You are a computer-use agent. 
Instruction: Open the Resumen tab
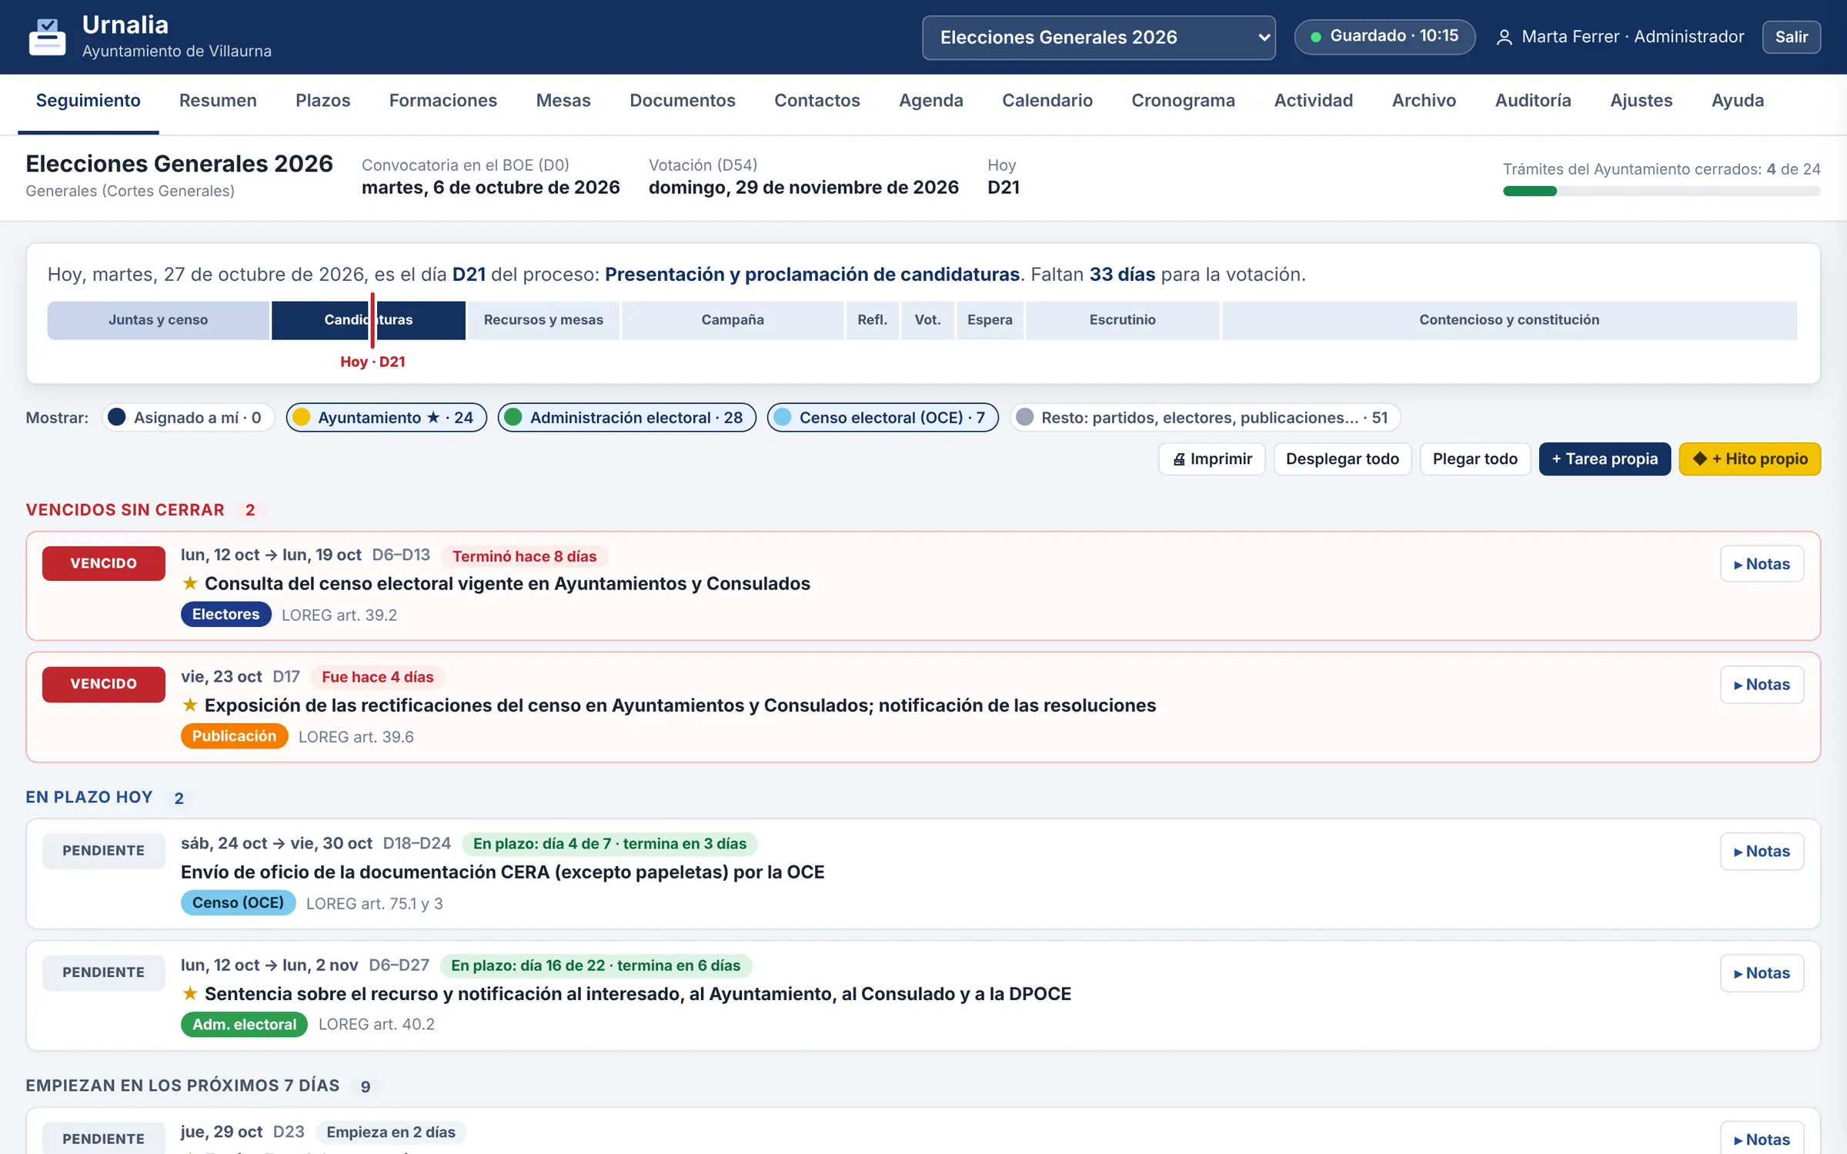click(218, 101)
